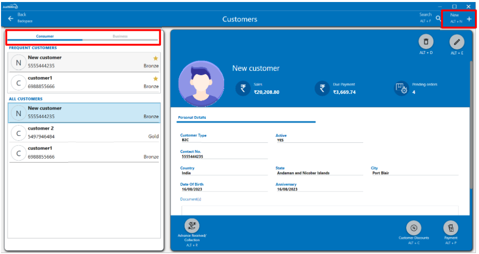Toggle favorite star on frequent New customer
479x254 pixels.
pos(155,58)
